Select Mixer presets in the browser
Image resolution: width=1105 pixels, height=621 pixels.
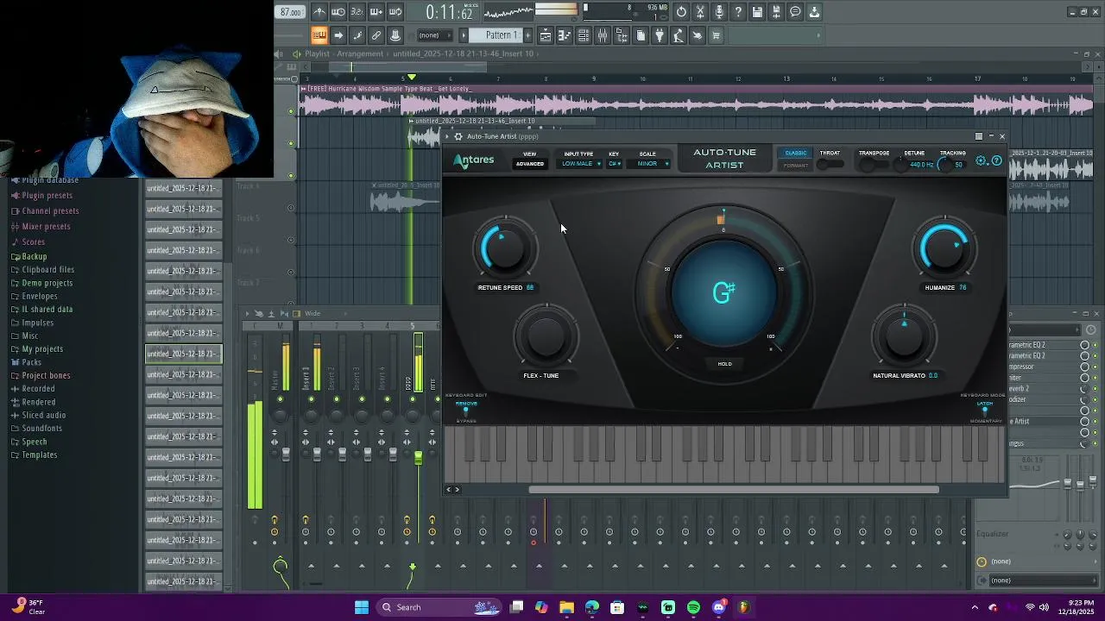point(46,227)
